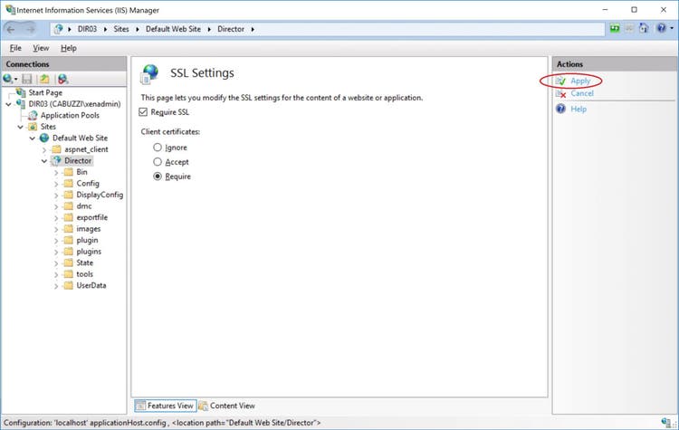Select the Ignore client certificates option
This screenshot has width=679, height=430.
coord(158,148)
